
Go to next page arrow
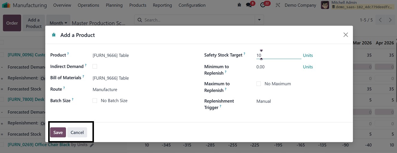390,20
